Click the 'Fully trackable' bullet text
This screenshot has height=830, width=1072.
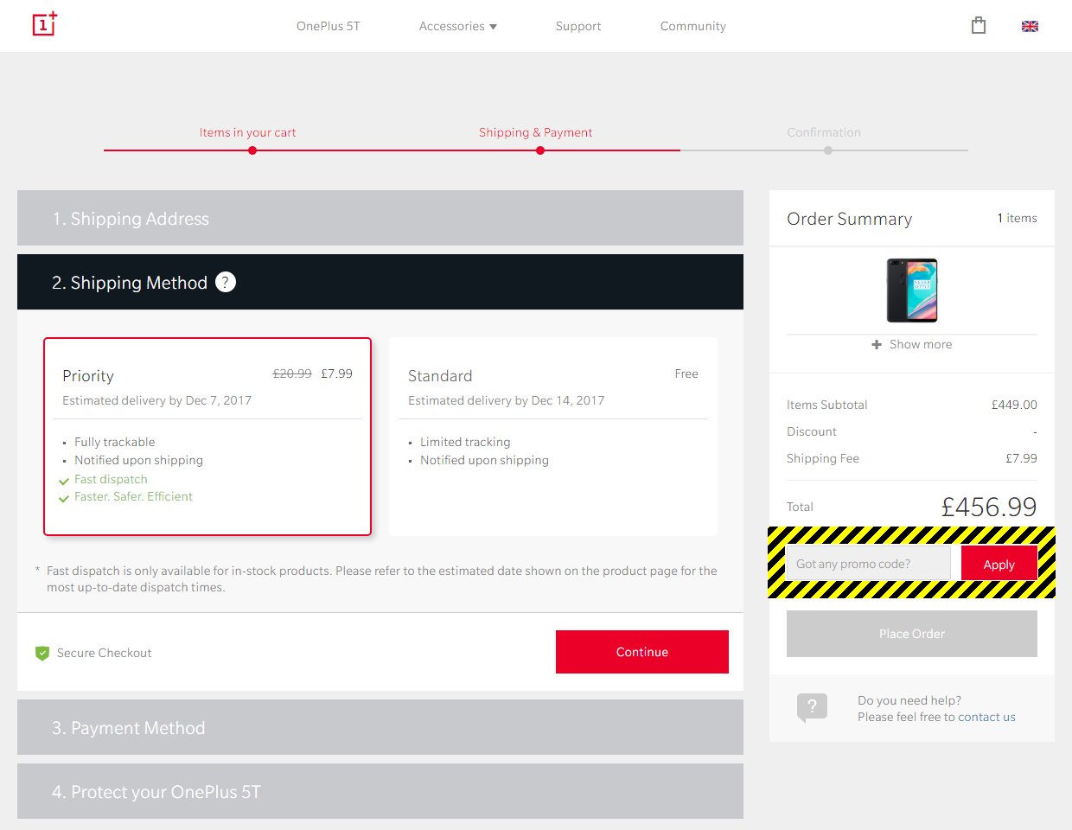pyautogui.click(x=114, y=442)
